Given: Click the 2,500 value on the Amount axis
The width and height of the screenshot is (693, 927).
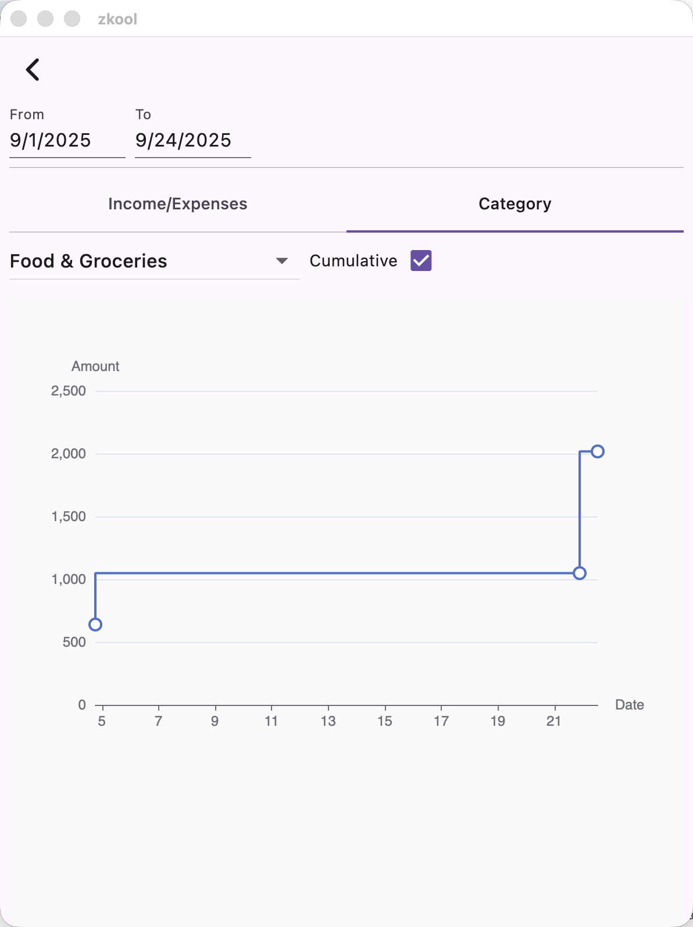Looking at the screenshot, I should pyautogui.click(x=69, y=391).
